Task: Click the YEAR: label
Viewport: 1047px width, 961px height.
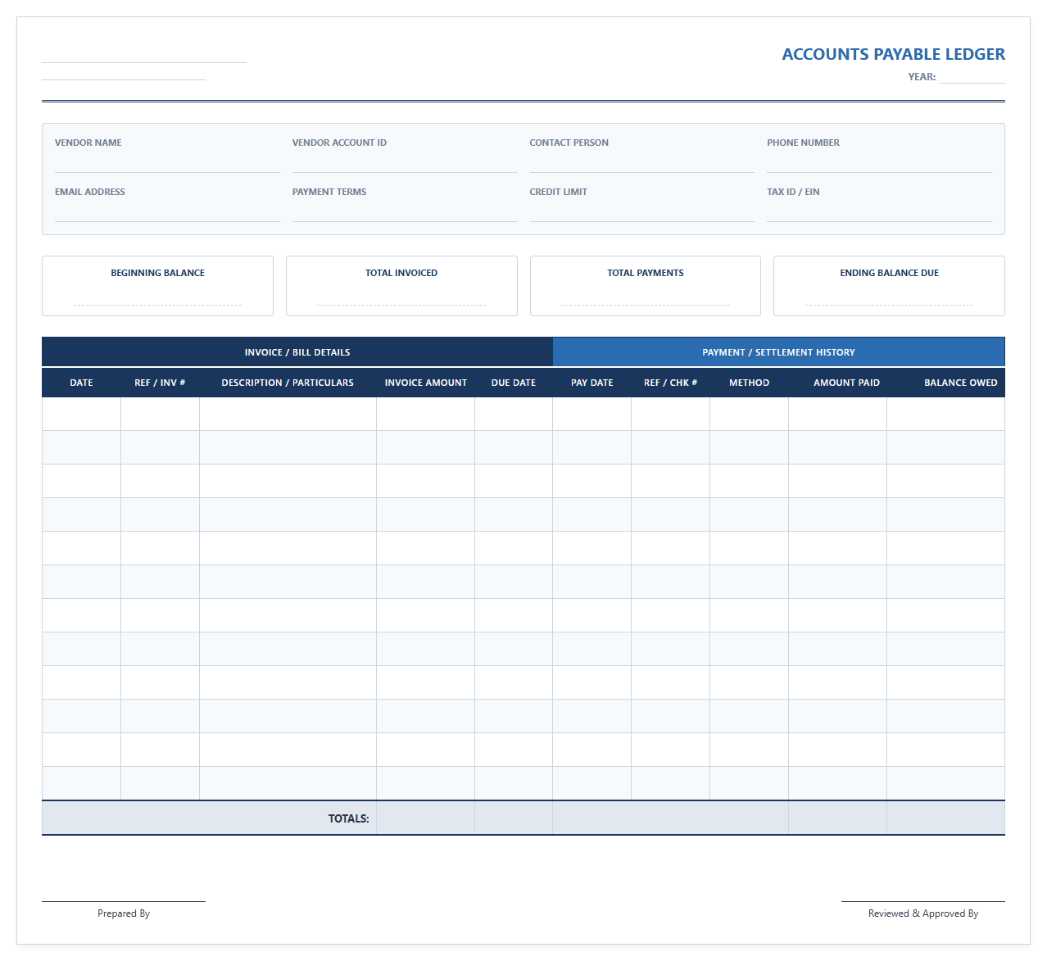Action: pyautogui.click(x=922, y=77)
